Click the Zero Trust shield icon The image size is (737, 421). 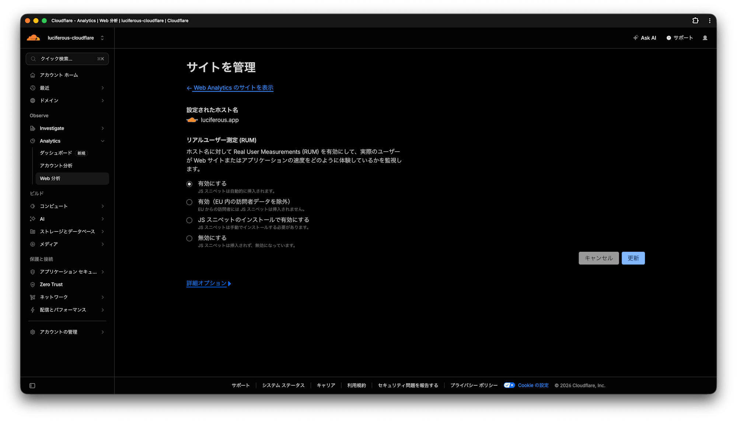tap(32, 284)
